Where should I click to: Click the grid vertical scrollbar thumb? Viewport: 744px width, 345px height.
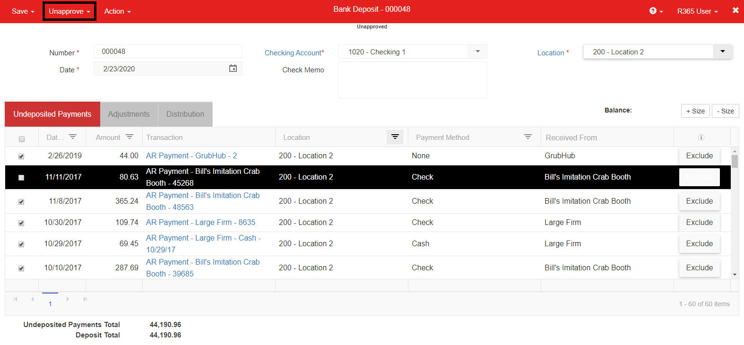[735, 161]
